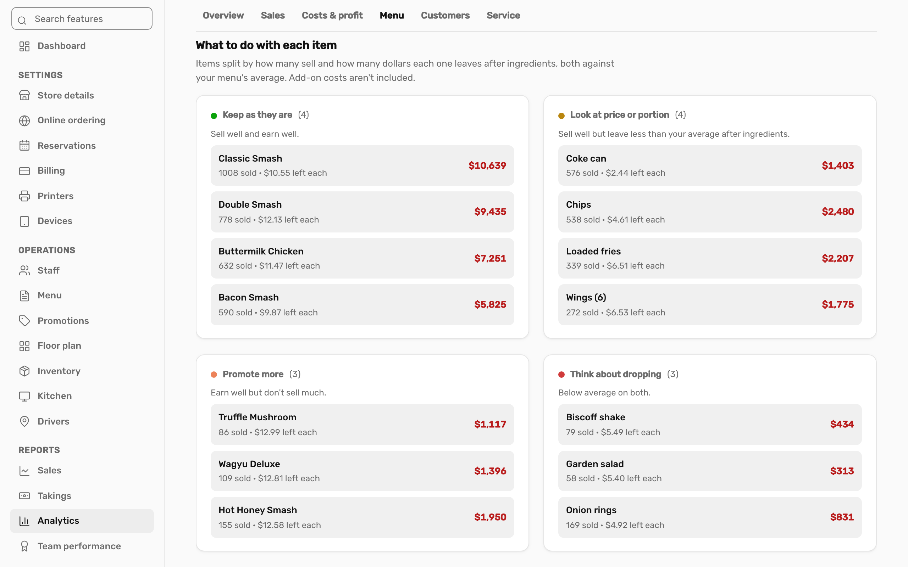Screen dimensions: 908x567
Task: Open the Classic Smash item card
Action: (362, 165)
